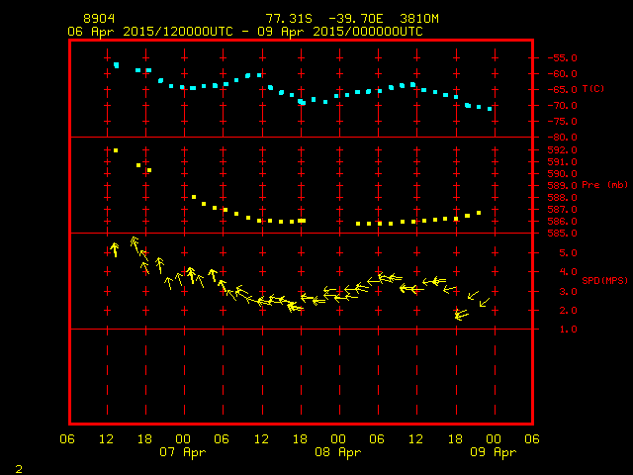Click the leftmost wind arrow in speed panel
Viewport: 633px width, 475px height.
115,249
